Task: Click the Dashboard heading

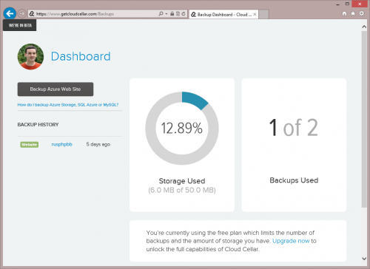Action: point(81,56)
